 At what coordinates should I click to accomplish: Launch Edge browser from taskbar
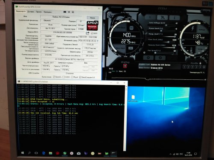44,153
